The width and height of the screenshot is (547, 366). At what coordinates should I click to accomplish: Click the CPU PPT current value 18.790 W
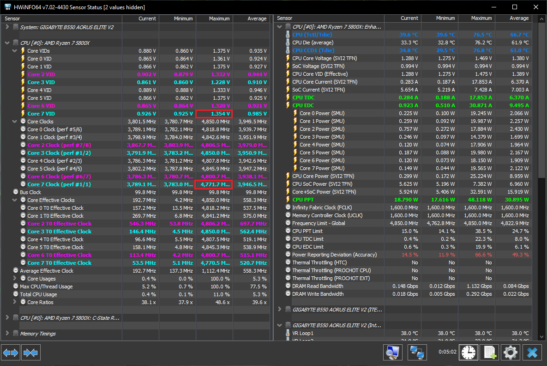coord(406,200)
